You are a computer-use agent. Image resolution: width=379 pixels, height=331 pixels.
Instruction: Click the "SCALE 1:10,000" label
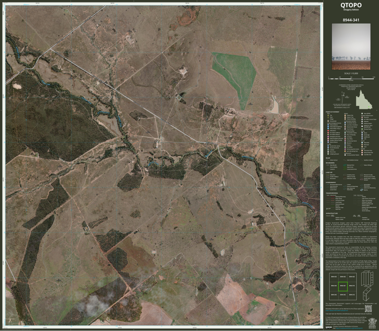[x=351, y=74]
